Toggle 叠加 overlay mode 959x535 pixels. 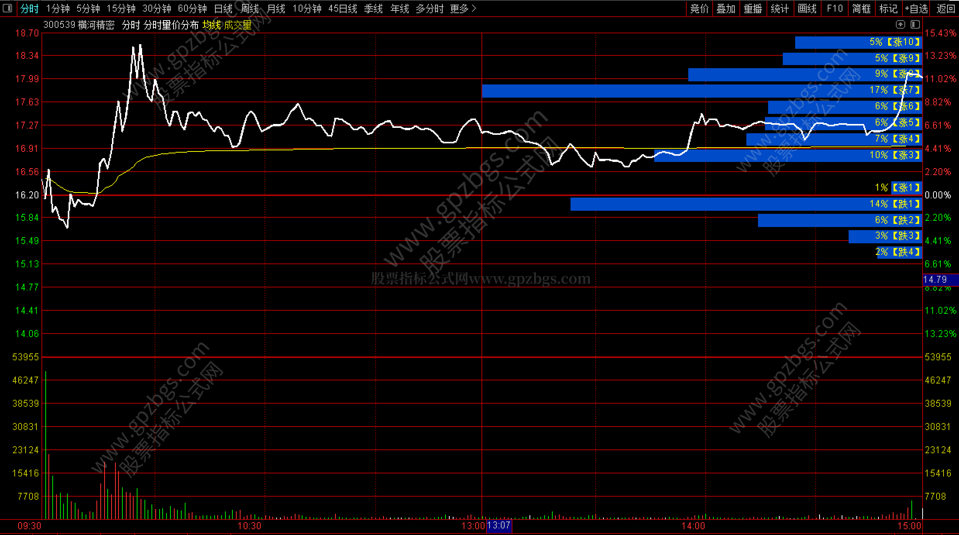coord(725,9)
